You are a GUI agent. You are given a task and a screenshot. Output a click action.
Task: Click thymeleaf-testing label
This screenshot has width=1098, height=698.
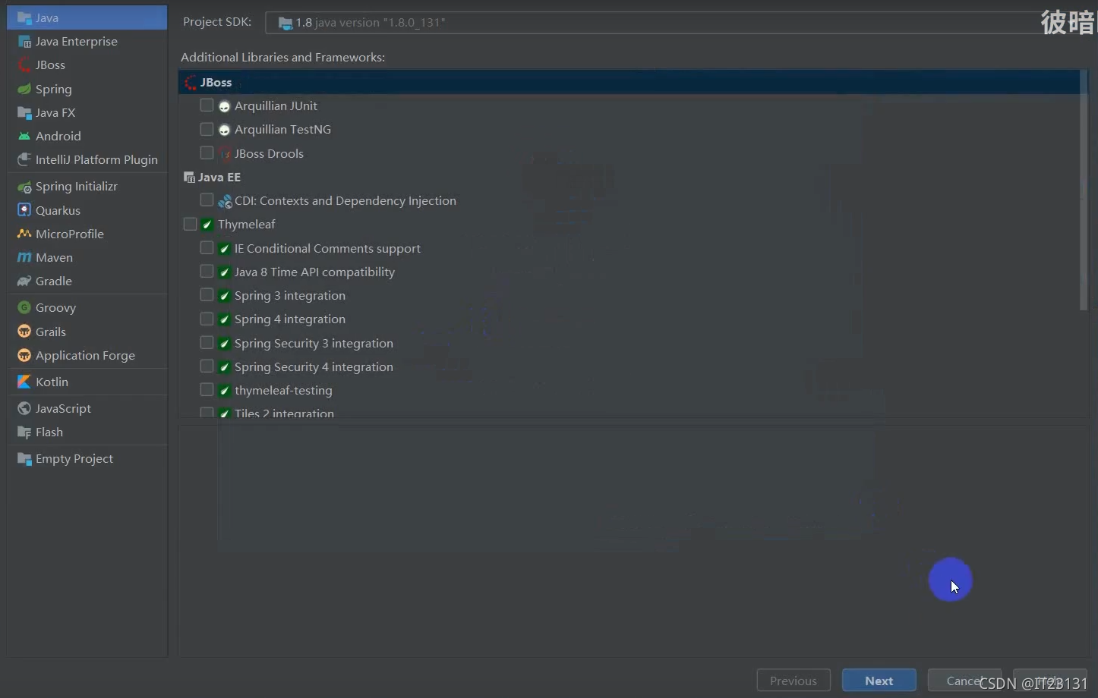pyautogui.click(x=283, y=390)
